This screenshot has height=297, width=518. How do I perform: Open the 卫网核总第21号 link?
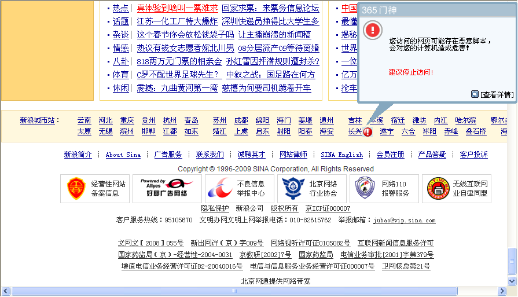[406, 266]
